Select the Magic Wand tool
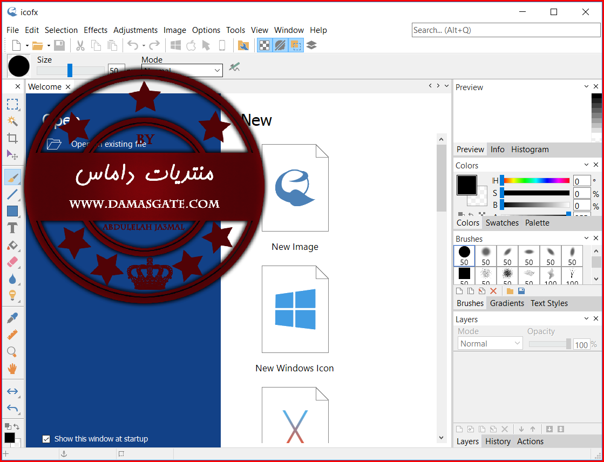 click(12, 121)
